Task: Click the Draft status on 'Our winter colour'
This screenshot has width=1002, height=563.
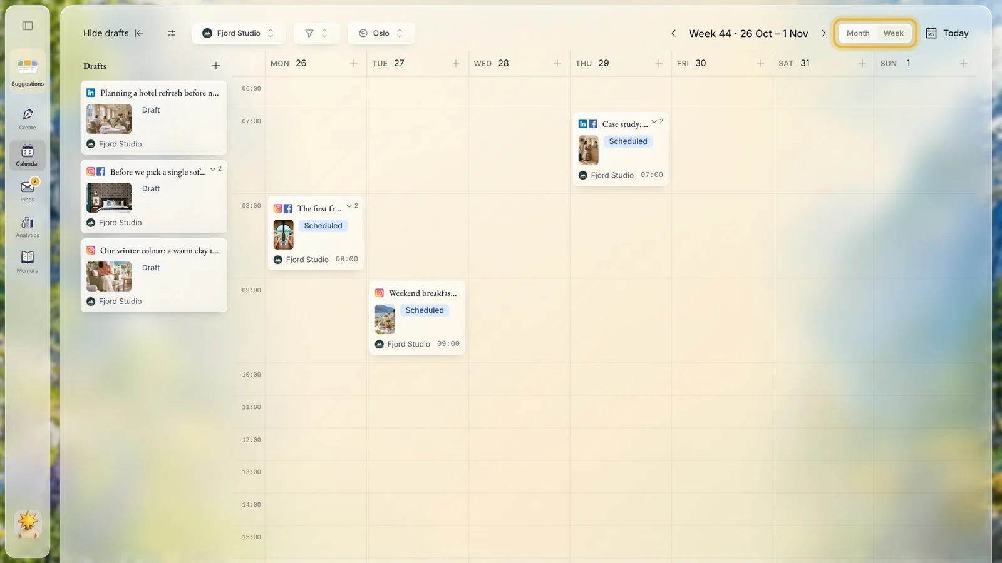Action: click(x=151, y=268)
